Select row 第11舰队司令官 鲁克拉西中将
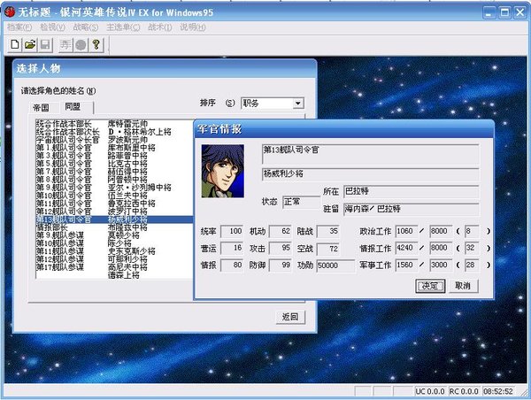 114,204
